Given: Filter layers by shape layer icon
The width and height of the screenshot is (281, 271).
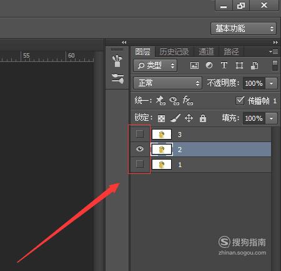Looking at the screenshot, I should click(239, 66).
